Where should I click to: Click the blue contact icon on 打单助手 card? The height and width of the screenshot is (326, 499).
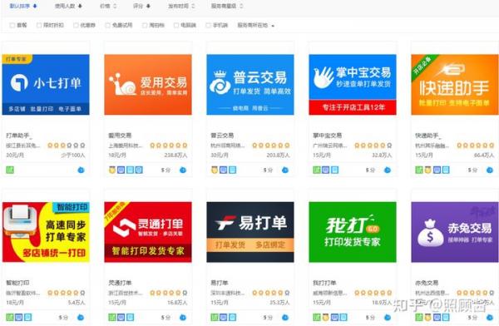81,170
